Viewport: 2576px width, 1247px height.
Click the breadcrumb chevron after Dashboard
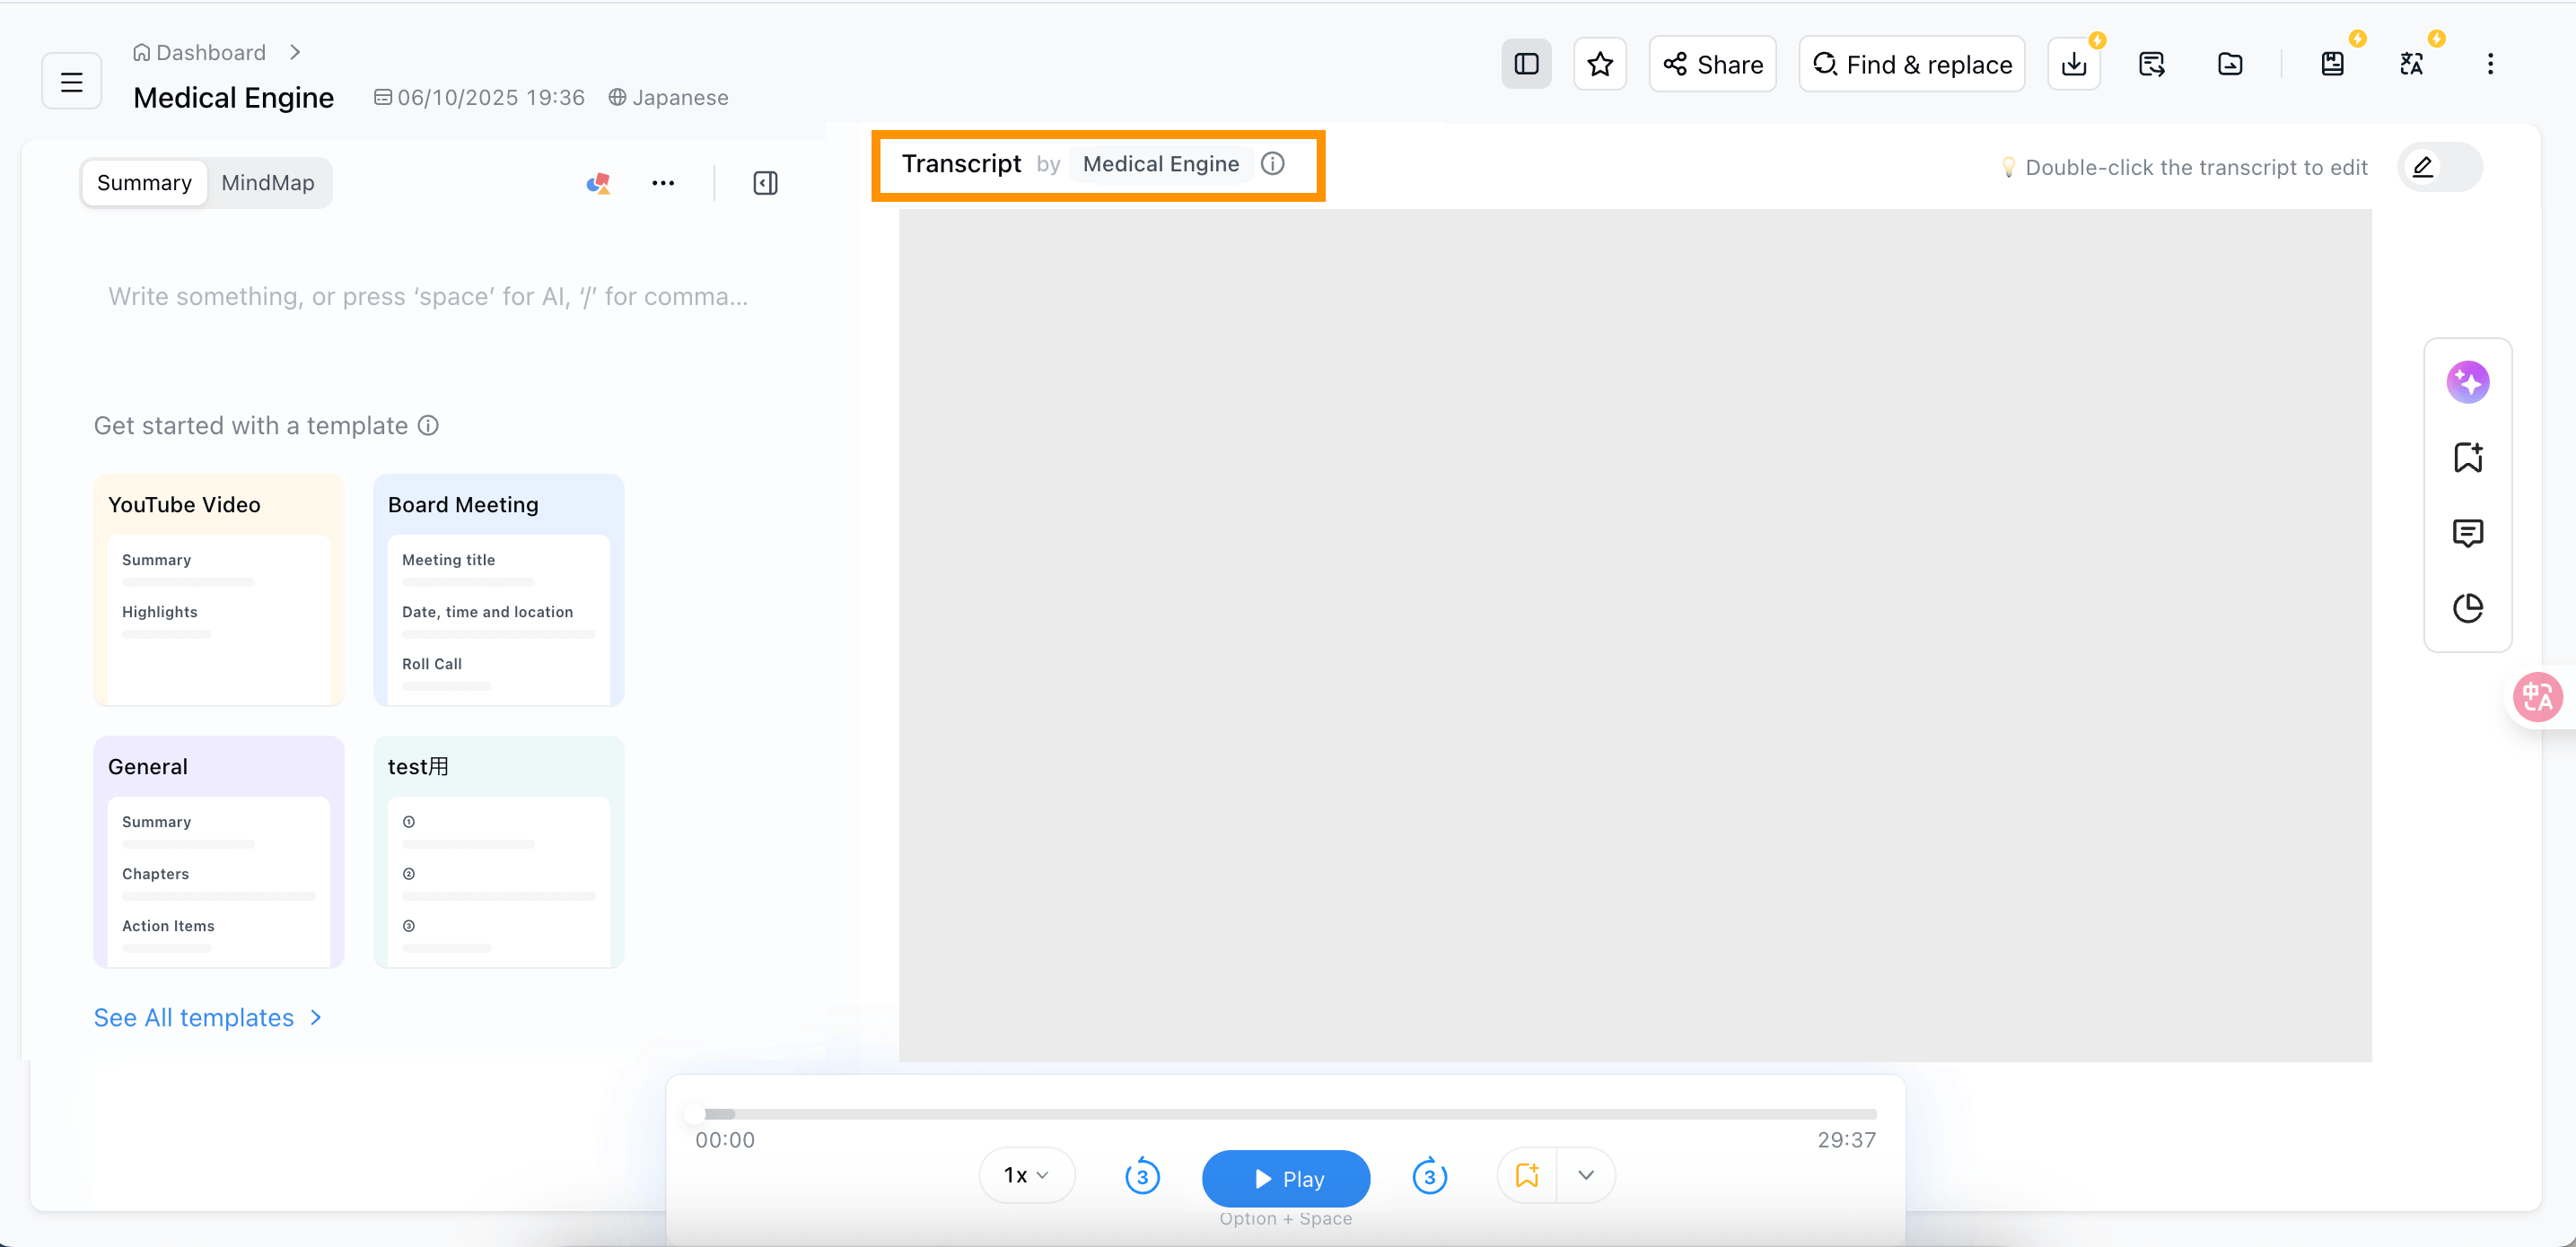pyautogui.click(x=295, y=52)
